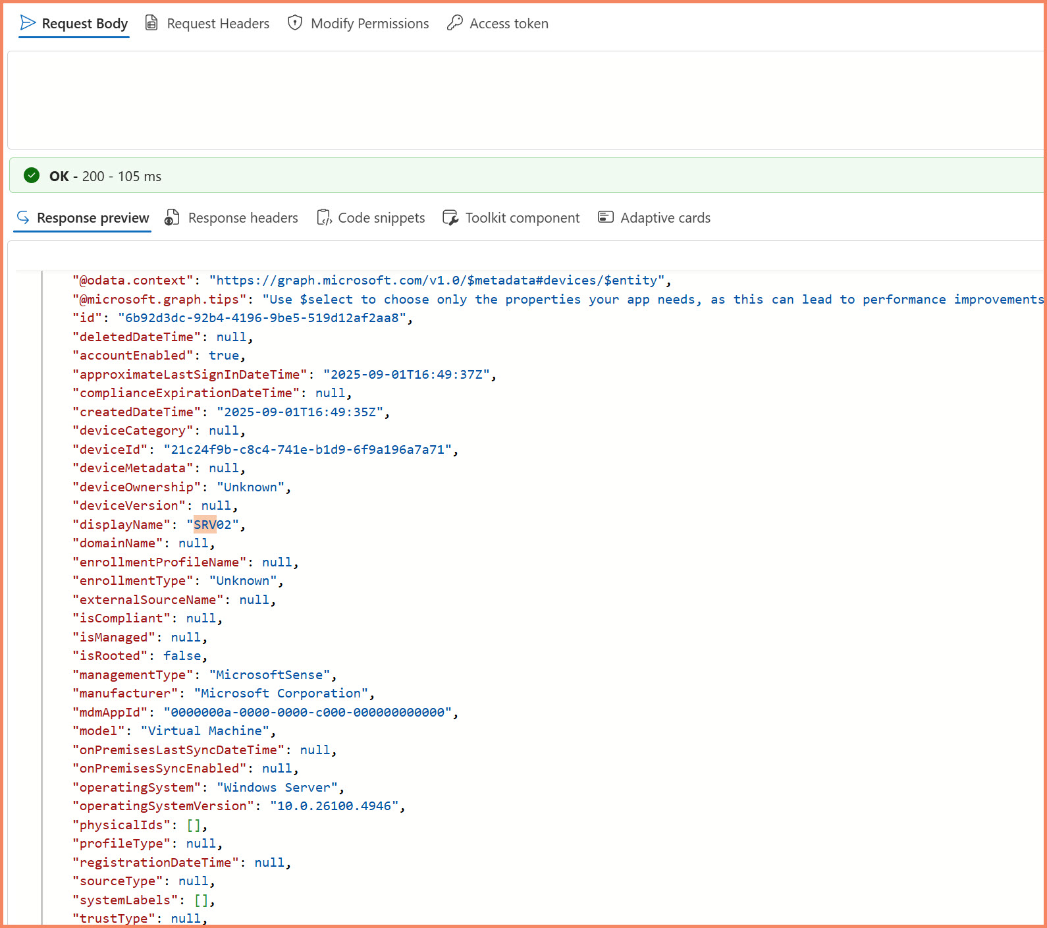Image resolution: width=1047 pixels, height=928 pixels.
Task: Select the Response preview tab
Action: pyautogui.click(x=82, y=218)
